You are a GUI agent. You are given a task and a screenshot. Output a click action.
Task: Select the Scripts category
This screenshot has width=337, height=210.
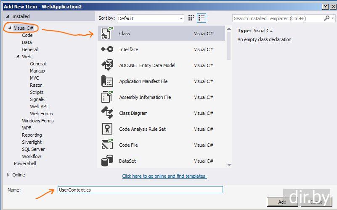pos(37,92)
